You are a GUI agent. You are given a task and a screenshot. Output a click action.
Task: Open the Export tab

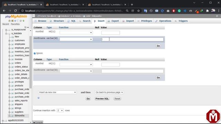tap(113, 21)
